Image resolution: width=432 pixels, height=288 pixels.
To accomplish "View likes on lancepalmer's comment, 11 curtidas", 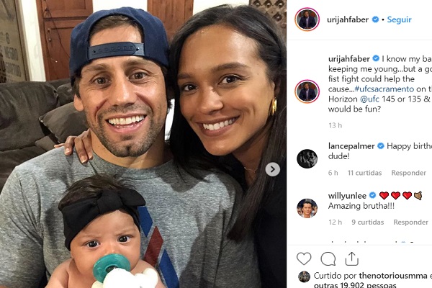I will click(364, 173).
